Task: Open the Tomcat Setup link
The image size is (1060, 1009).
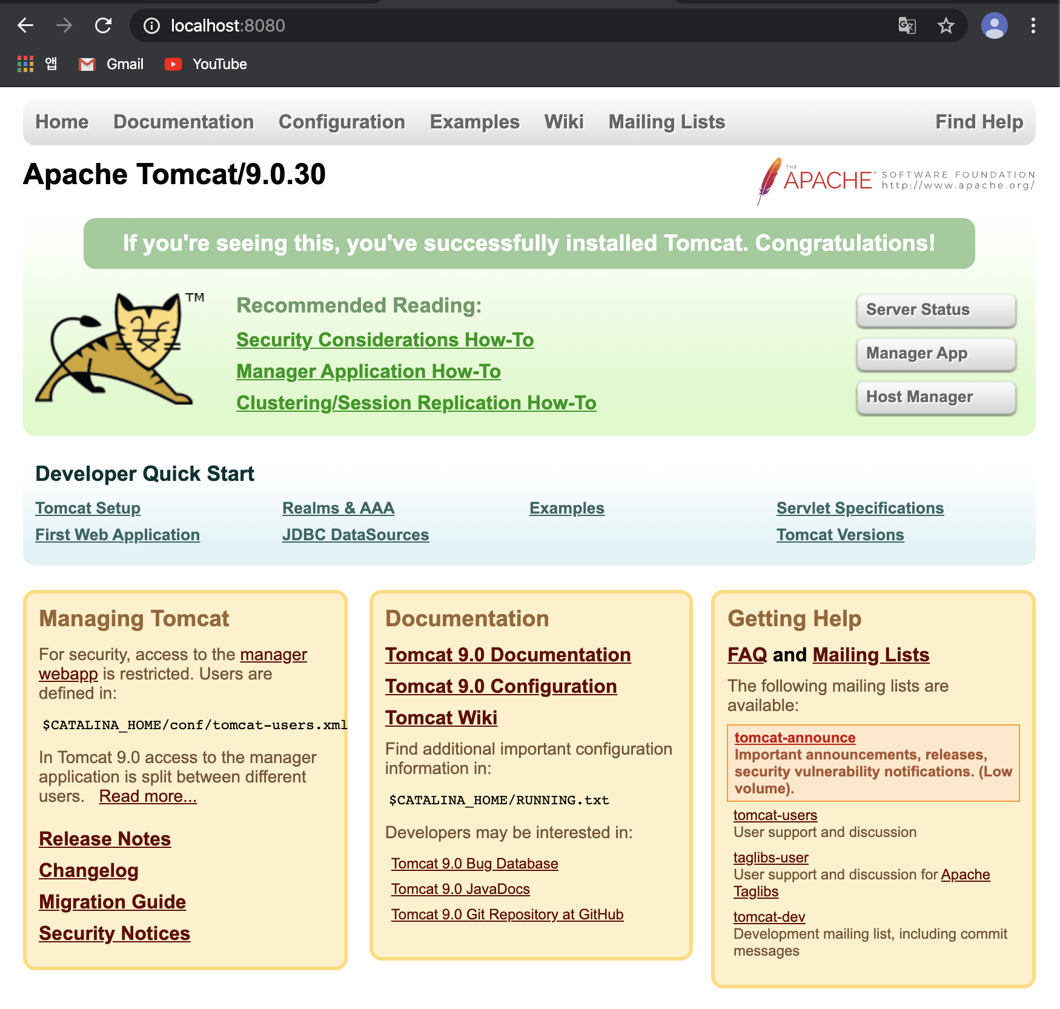Action: (88, 508)
